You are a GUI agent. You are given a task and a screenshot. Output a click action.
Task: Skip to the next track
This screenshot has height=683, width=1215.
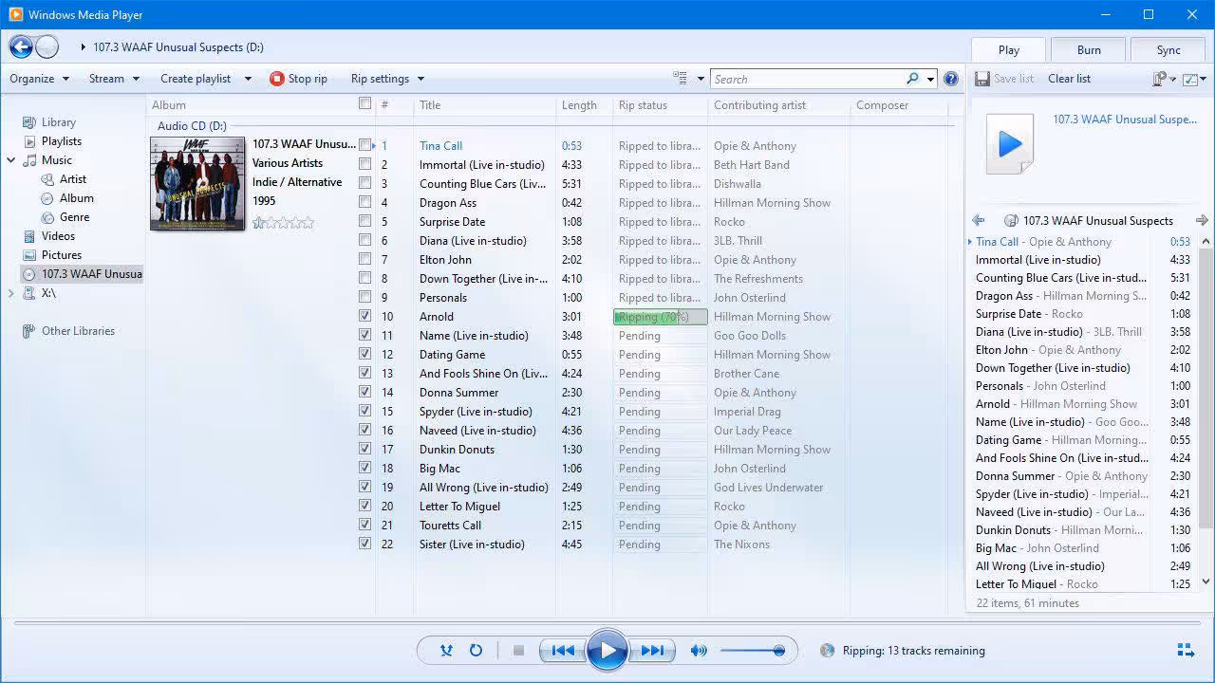(652, 651)
